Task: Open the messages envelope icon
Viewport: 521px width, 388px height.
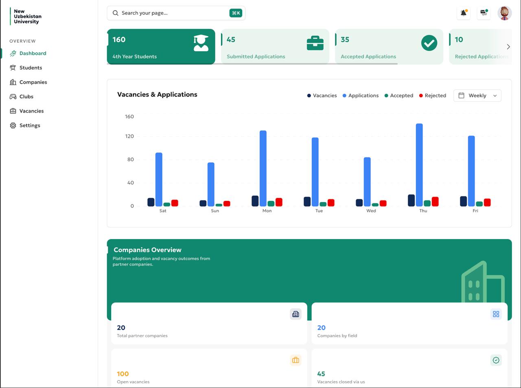Action: (484, 13)
